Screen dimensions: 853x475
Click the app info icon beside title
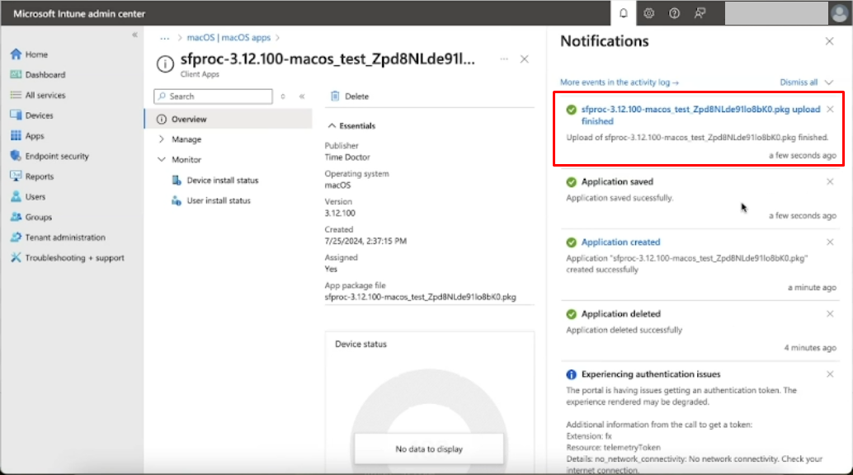pyautogui.click(x=165, y=64)
